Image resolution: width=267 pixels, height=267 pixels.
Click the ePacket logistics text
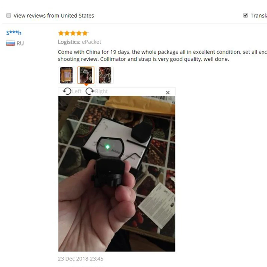tap(91, 42)
